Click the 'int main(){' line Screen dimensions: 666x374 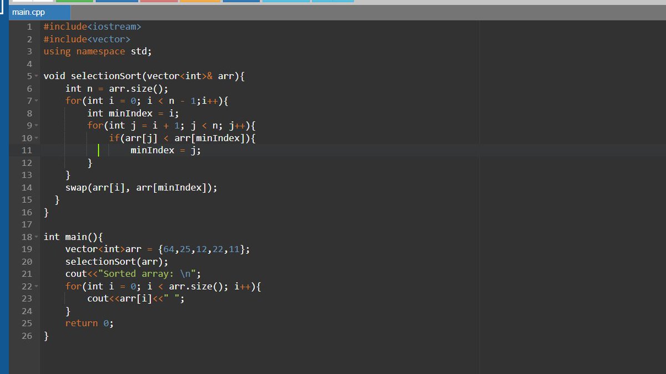73,237
